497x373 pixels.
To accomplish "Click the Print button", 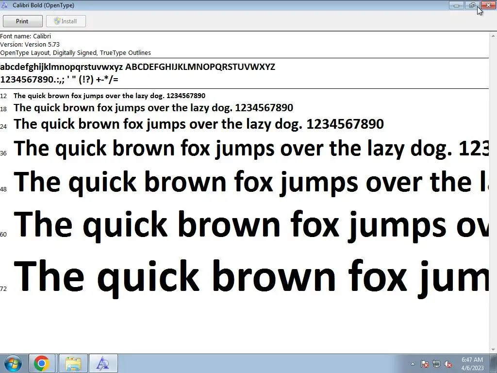I will pyautogui.click(x=22, y=21).
